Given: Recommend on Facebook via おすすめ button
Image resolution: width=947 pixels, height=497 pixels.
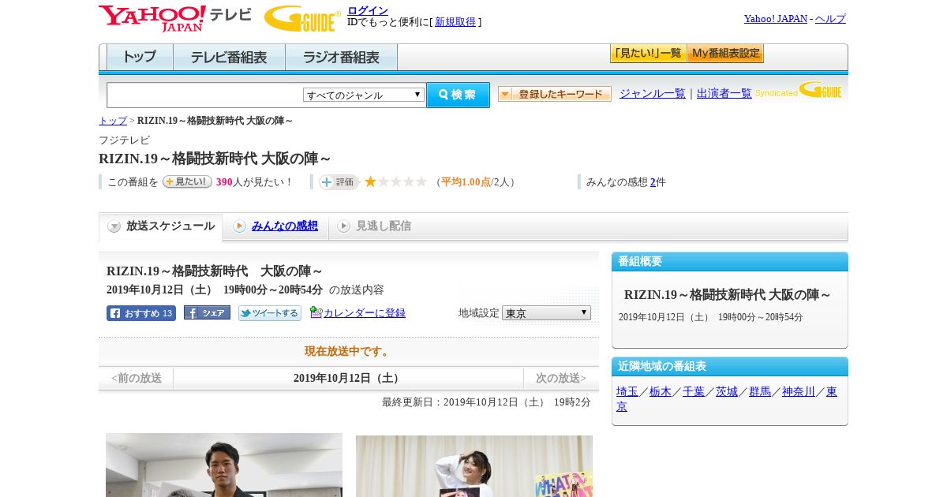Looking at the screenshot, I should [x=141, y=313].
